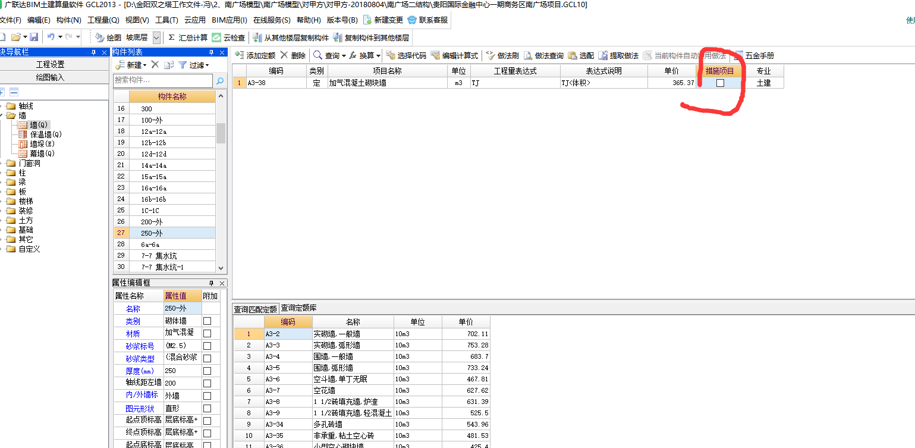Open the 构件(N) menu
The image size is (915, 448).
coord(69,20)
